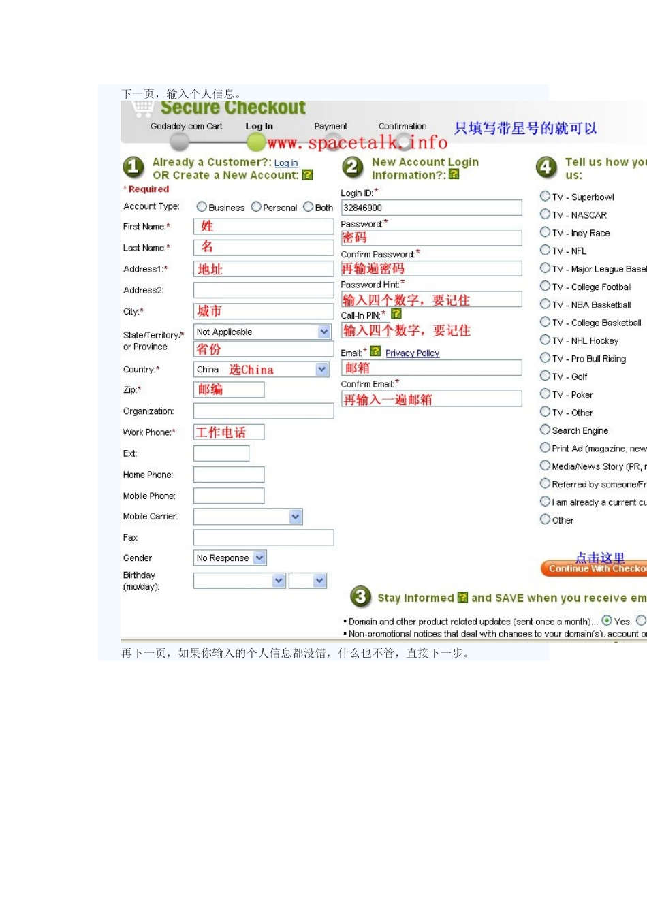Open Mobile Carrier dropdown
Viewport: 647px width, 915px height.
pyautogui.click(x=248, y=517)
